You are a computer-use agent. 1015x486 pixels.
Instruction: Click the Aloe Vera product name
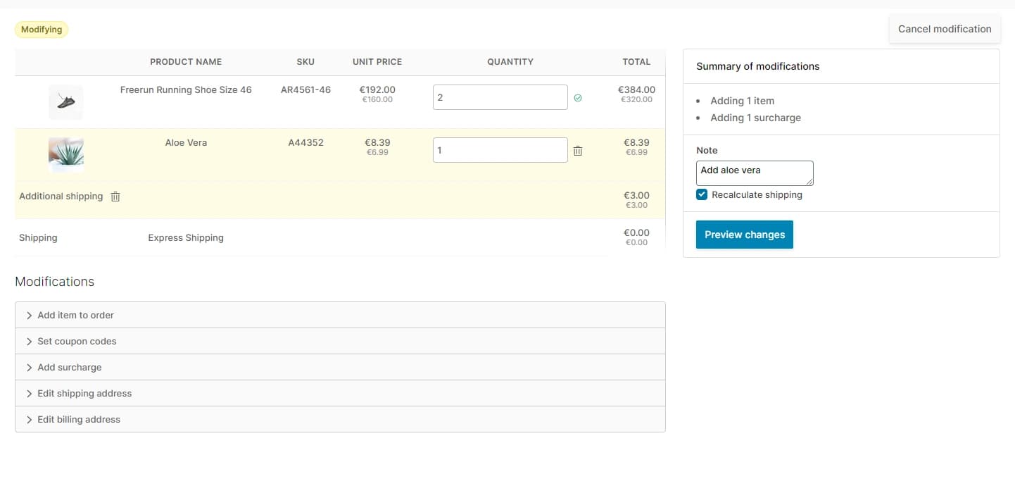pos(186,143)
